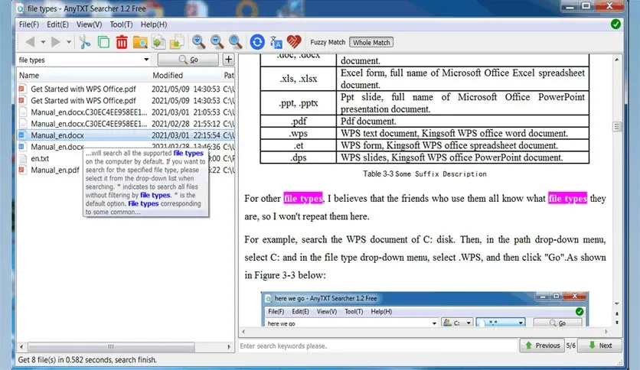Screen dimensions: 640x370
Task: Click the document with green arrow icon
Action: click(x=158, y=42)
